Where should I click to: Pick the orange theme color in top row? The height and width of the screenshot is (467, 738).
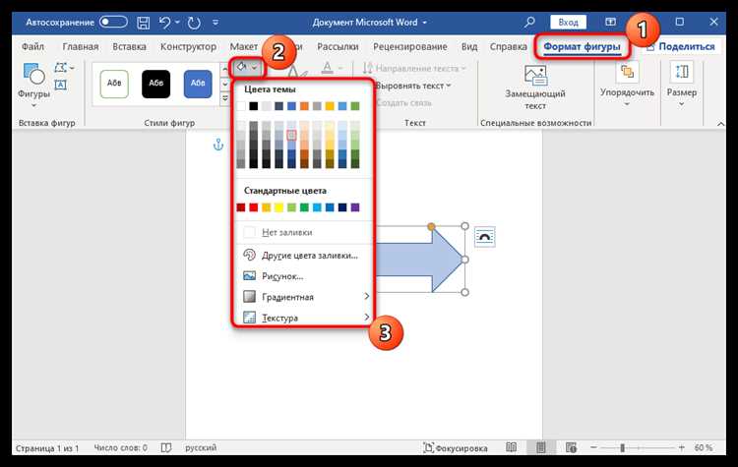pyautogui.click(x=304, y=106)
